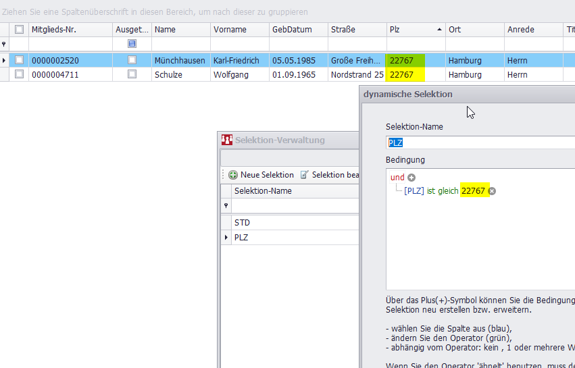Click the Selektion-Name filter row cell
Screen dimensions: 575x368
(294, 206)
